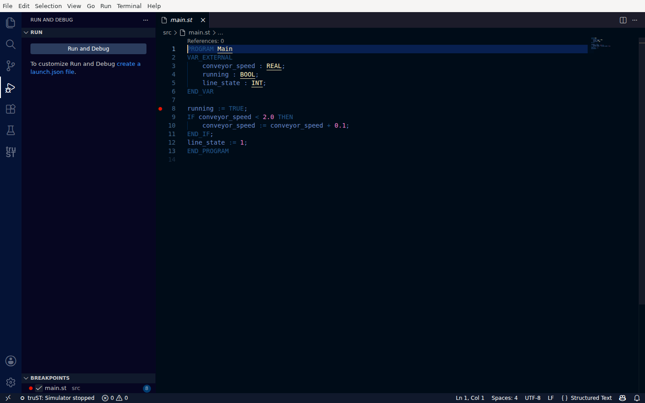Viewport: 645px width, 403px height.
Task: Open Run and Debug more actions menu
Action: 146,20
